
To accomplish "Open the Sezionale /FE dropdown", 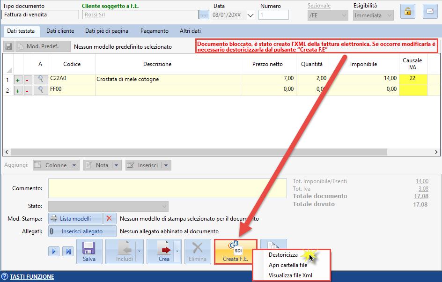I will click(344, 15).
